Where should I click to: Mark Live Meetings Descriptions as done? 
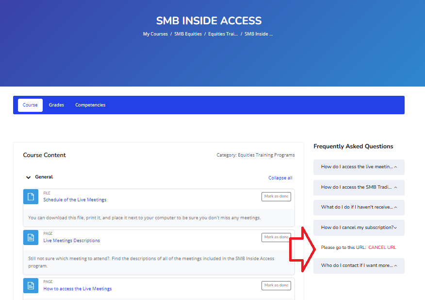point(276,237)
